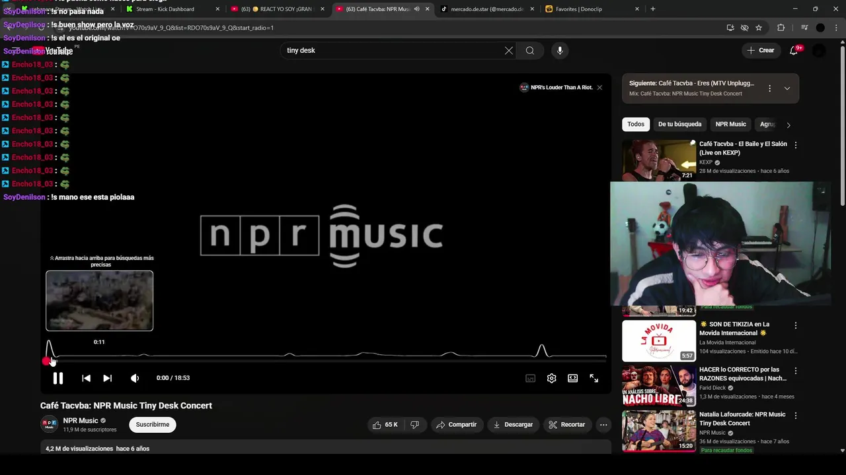Open browser extensions puzzle icon

pyautogui.click(x=781, y=28)
